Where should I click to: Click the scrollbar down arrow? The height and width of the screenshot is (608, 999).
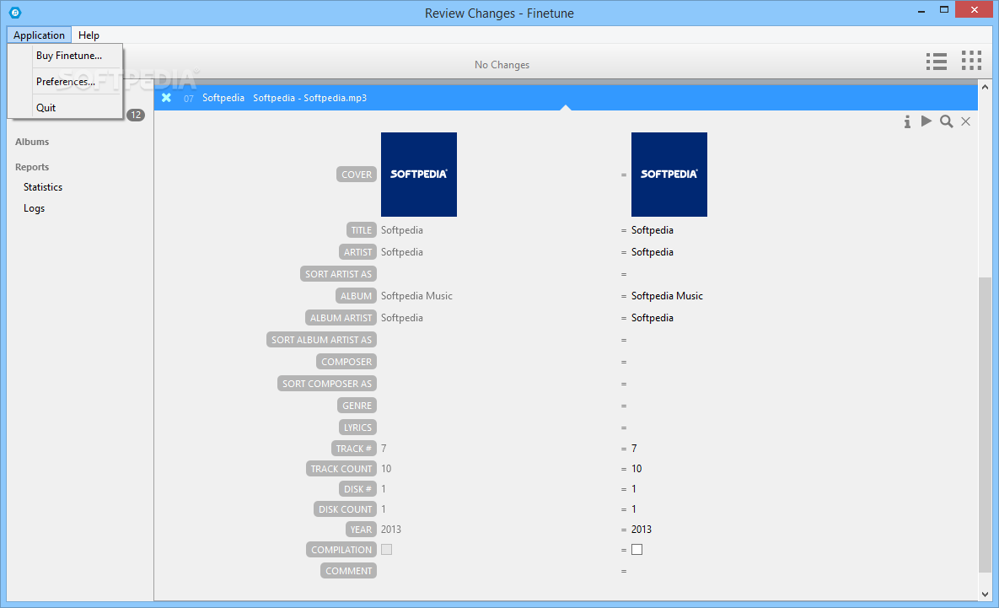pos(985,594)
